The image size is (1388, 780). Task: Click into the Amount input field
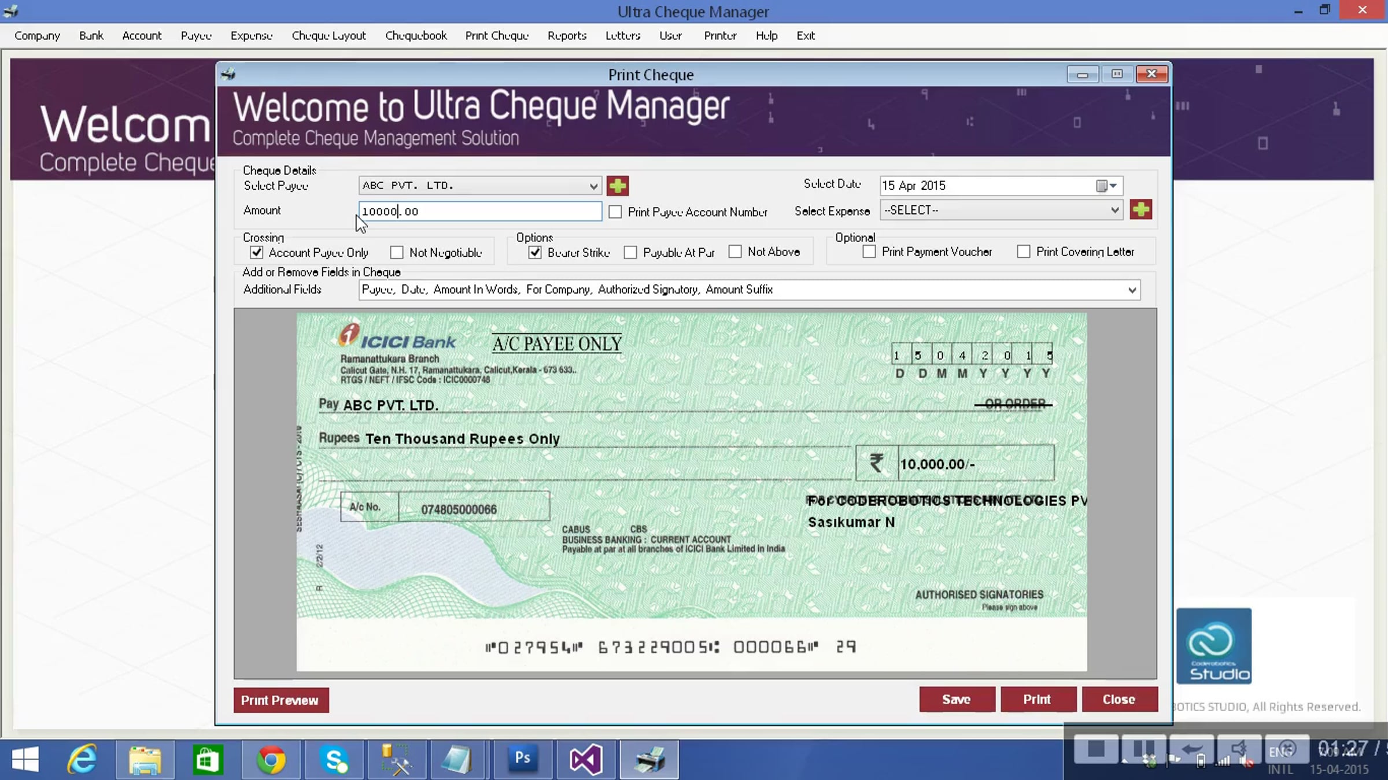point(479,211)
